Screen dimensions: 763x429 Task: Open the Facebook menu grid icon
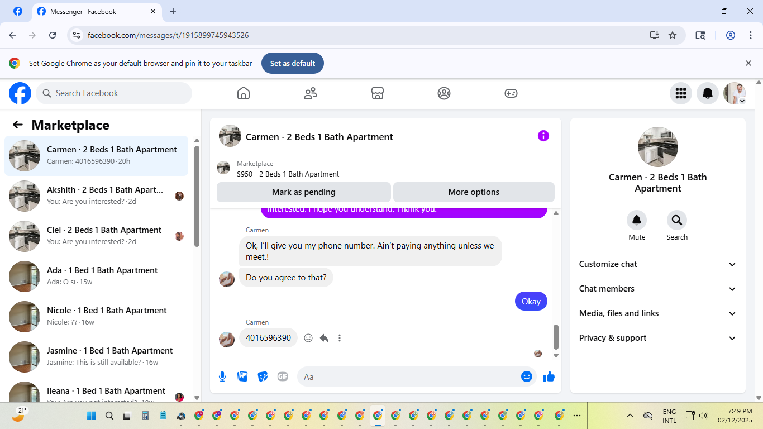coord(680,93)
